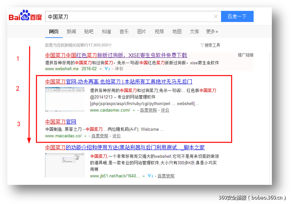The image size is (291, 204).
Task: Open the 地图 (Maps) tab
Action: pyautogui.click(x=177, y=31)
